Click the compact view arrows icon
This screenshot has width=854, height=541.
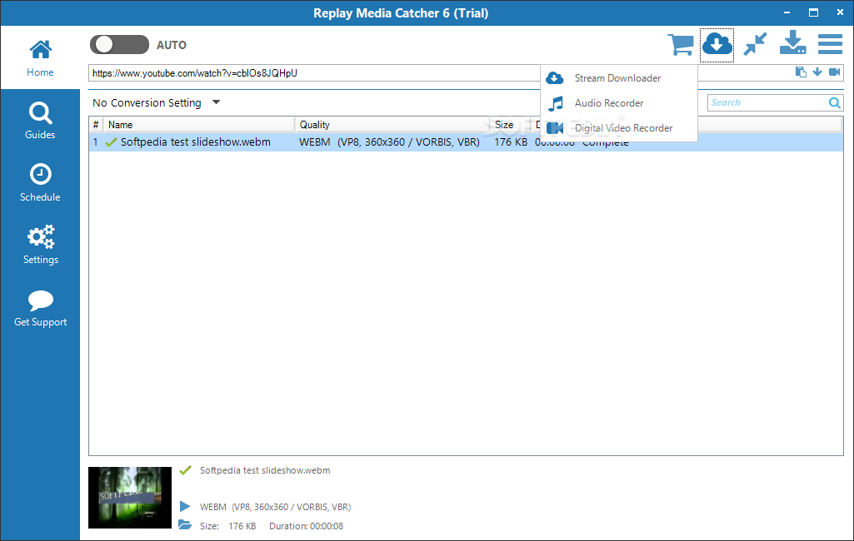[756, 44]
